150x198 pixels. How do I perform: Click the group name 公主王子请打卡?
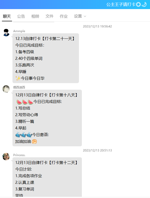121,4
